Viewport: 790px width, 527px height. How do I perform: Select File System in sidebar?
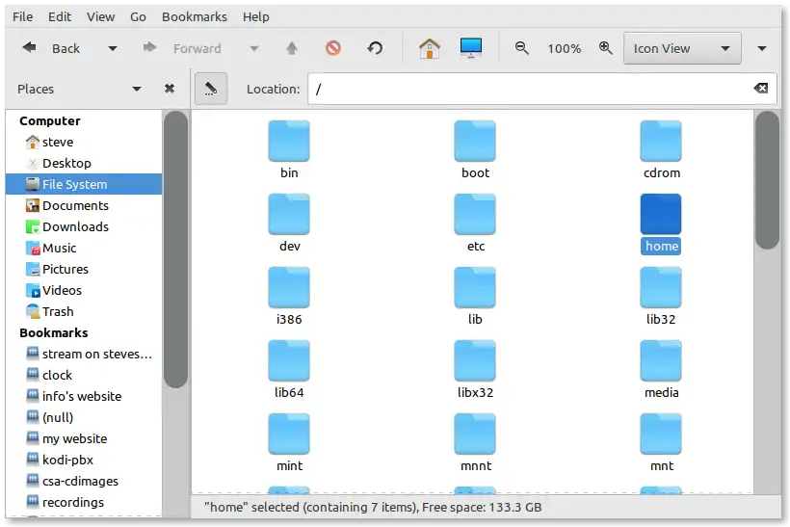(x=84, y=184)
